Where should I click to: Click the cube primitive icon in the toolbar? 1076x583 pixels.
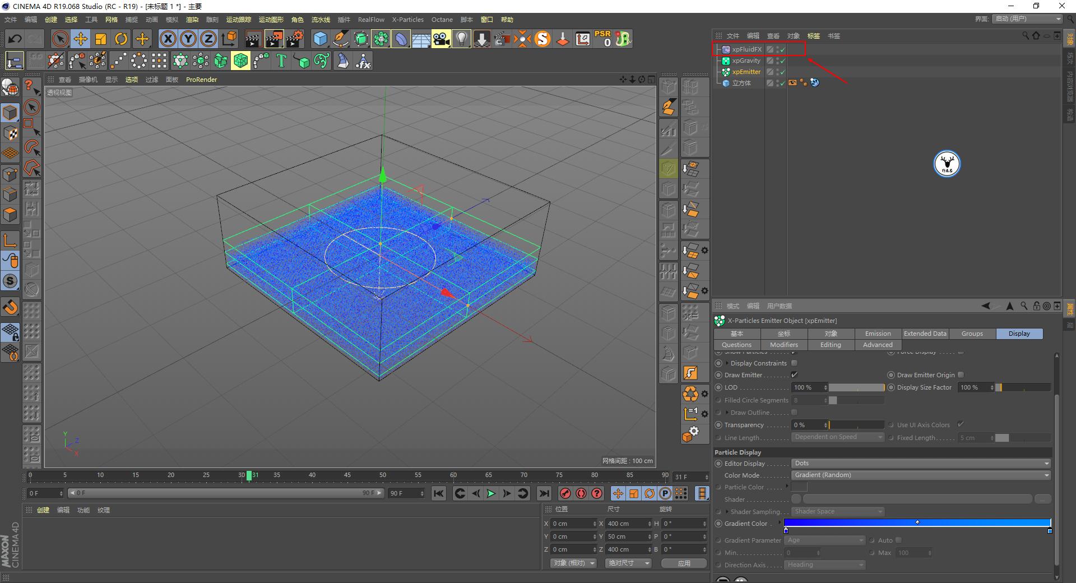pyautogui.click(x=321, y=39)
